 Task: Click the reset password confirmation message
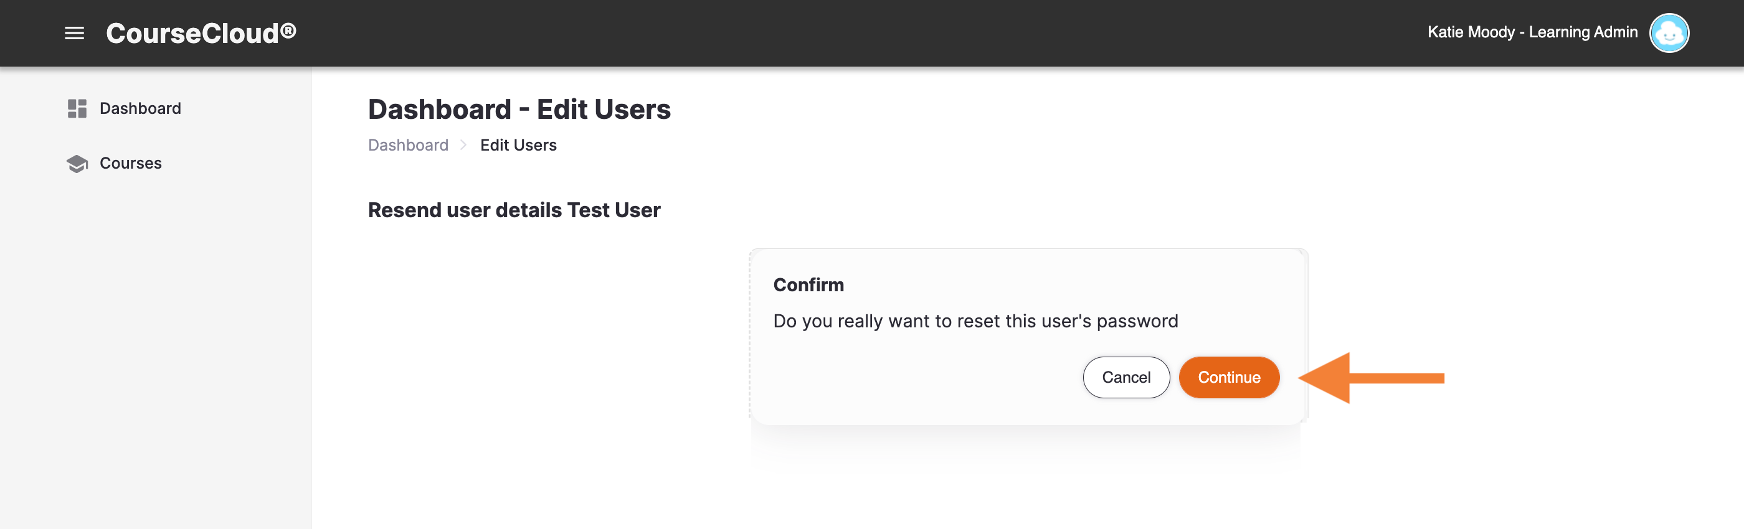[975, 321]
